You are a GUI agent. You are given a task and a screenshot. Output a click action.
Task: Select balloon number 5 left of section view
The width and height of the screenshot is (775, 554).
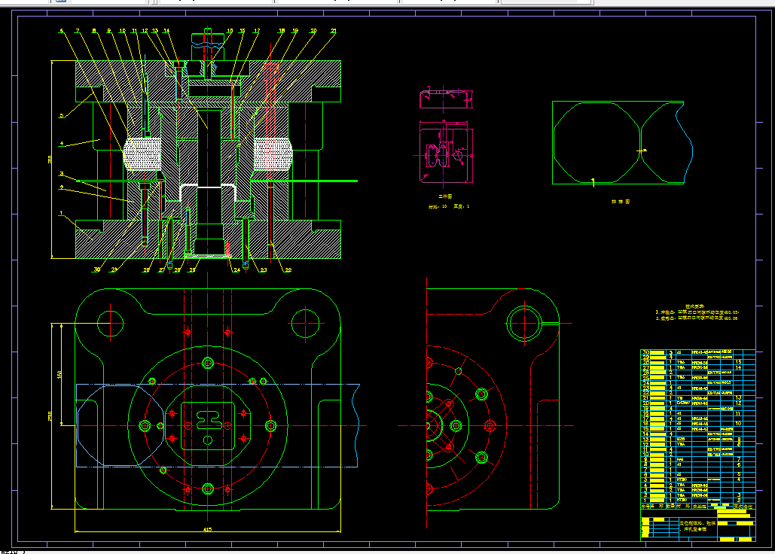61,116
